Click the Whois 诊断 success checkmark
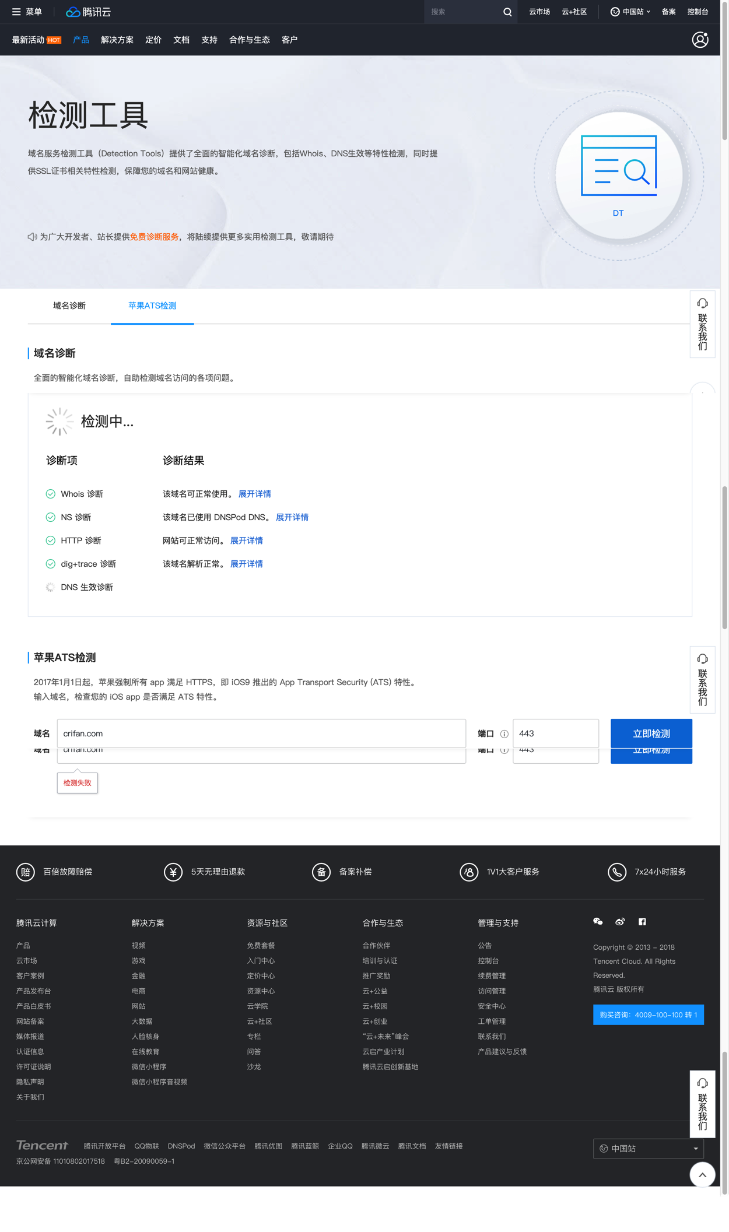This screenshot has width=729, height=1232. 51,494
